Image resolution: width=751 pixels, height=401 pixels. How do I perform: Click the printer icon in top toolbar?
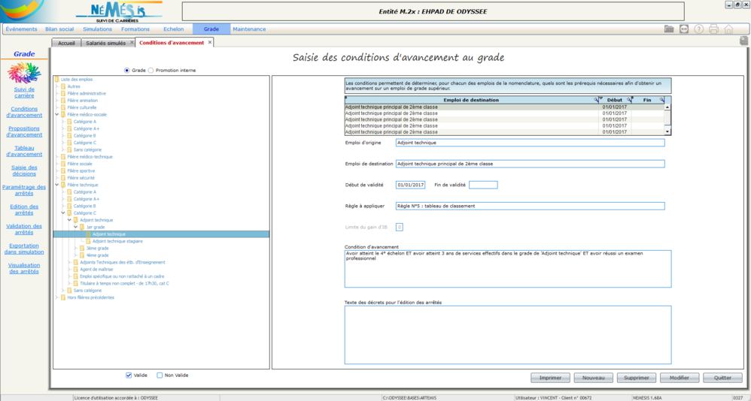click(x=713, y=29)
